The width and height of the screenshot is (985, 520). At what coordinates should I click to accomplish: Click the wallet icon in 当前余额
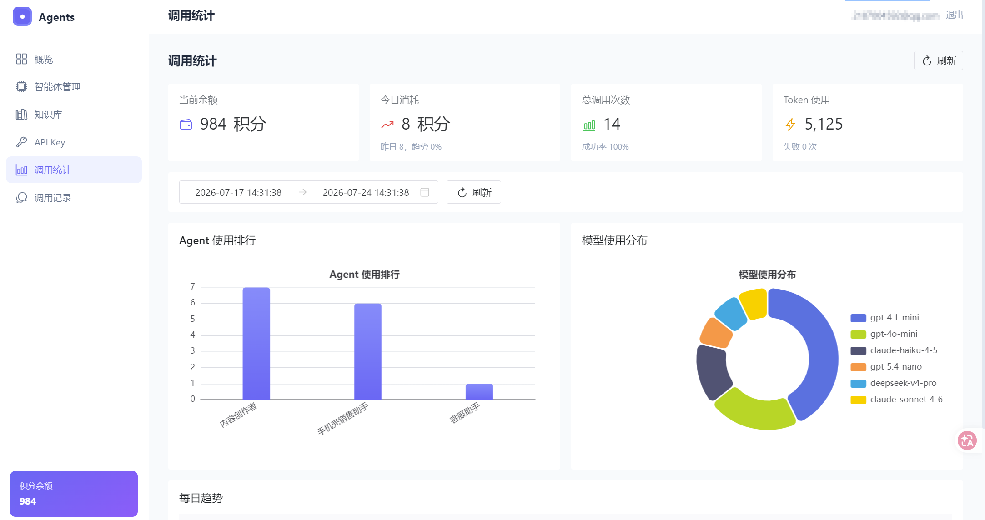(186, 124)
